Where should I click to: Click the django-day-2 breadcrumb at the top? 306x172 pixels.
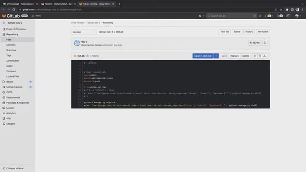pyautogui.click(x=94, y=23)
